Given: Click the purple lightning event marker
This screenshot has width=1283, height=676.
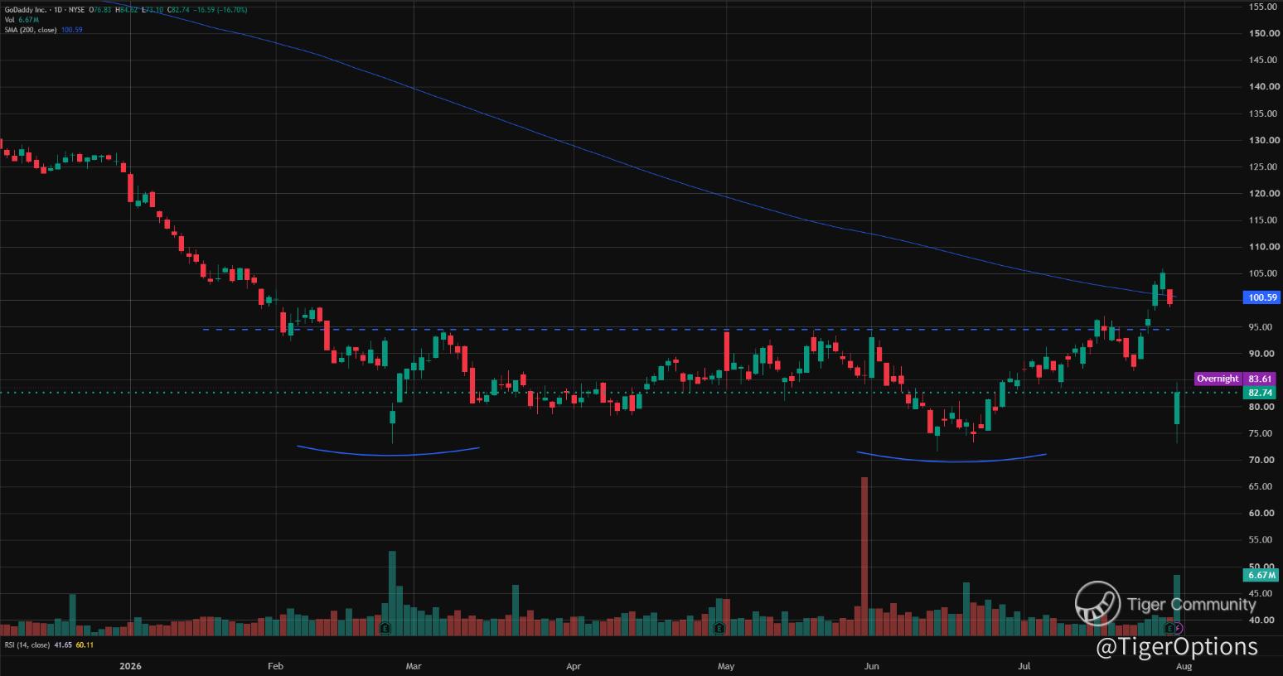Looking at the screenshot, I should pos(1179,629).
